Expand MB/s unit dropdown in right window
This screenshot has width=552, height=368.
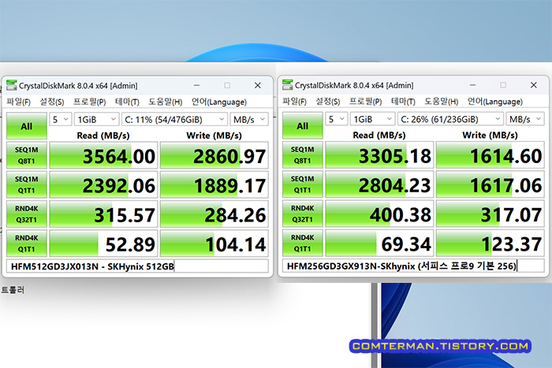click(525, 119)
